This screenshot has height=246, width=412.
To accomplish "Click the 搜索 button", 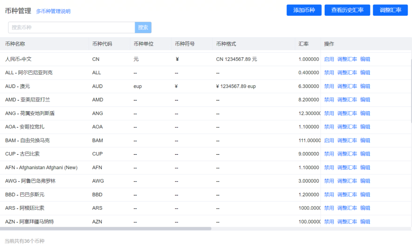I will [143, 28].
